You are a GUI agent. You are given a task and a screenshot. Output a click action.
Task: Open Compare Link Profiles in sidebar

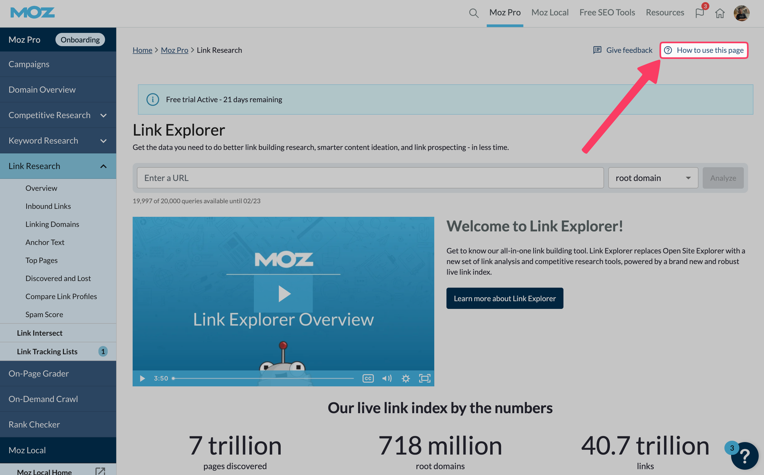61,296
